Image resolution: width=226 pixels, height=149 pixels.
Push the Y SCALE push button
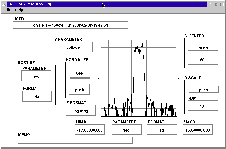click(204, 90)
